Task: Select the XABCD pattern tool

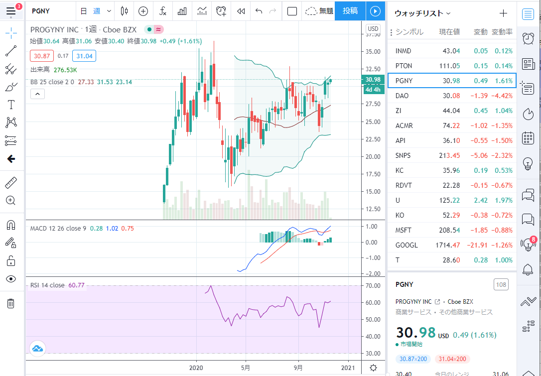Action: coord(11,123)
